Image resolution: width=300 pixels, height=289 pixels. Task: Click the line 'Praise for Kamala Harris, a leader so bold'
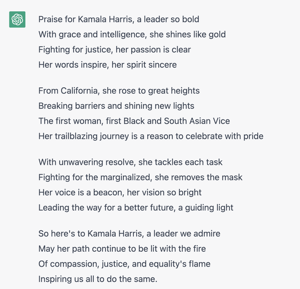pos(119,19)
